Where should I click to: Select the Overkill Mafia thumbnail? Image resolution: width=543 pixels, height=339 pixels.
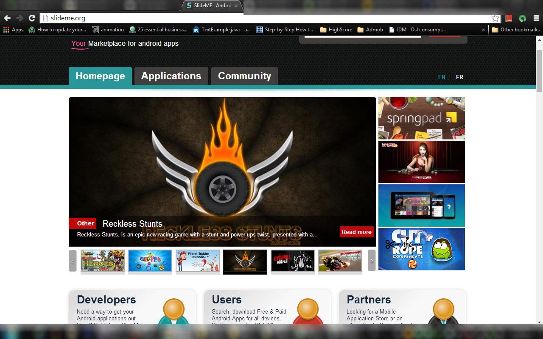click(x=293, y=261)
